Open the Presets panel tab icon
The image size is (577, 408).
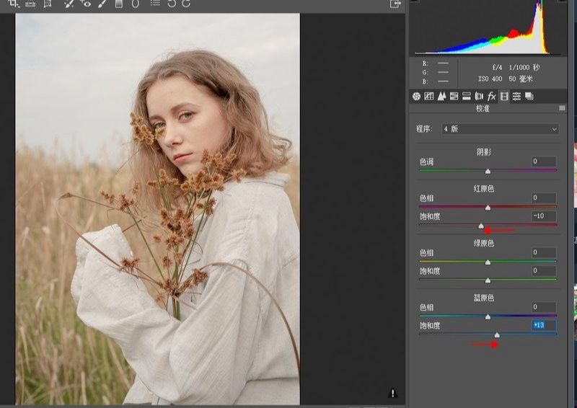516,97
